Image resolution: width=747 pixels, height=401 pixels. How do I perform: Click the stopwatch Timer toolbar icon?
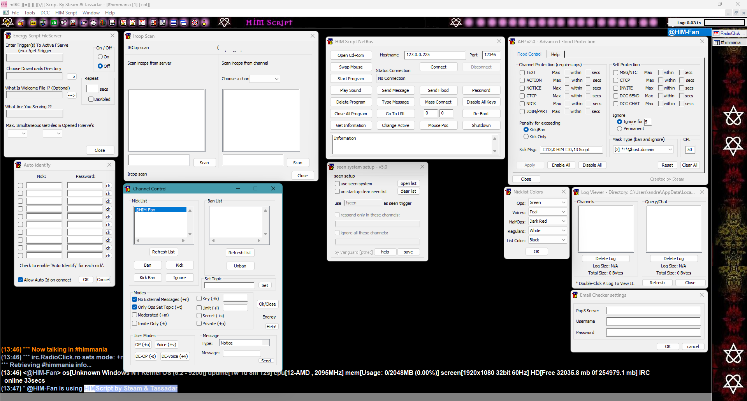coord(93,23)
